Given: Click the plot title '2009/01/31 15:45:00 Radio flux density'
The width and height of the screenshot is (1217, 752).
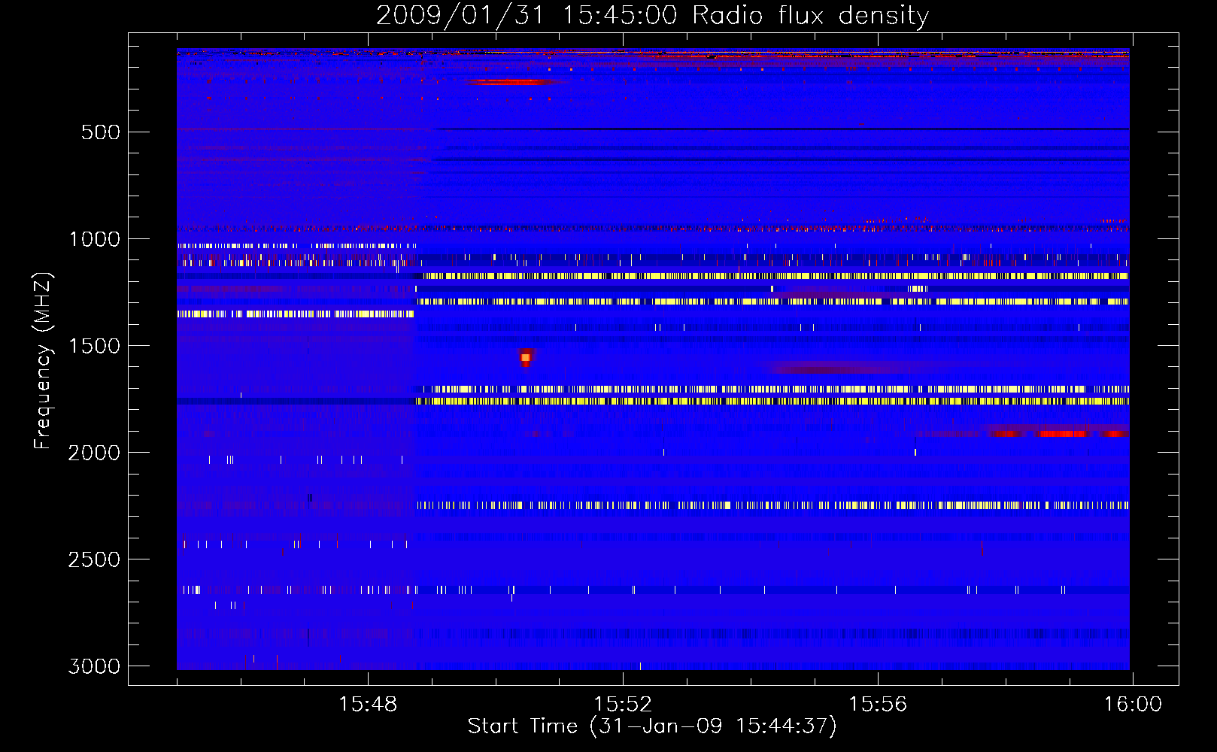Looking at the screenshot, I should [x=652, y=15].
